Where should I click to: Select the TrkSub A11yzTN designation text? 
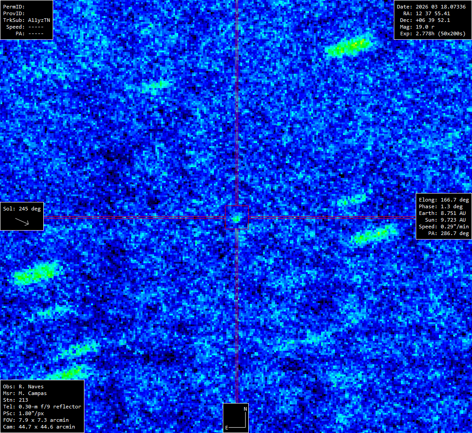[26, 20]
